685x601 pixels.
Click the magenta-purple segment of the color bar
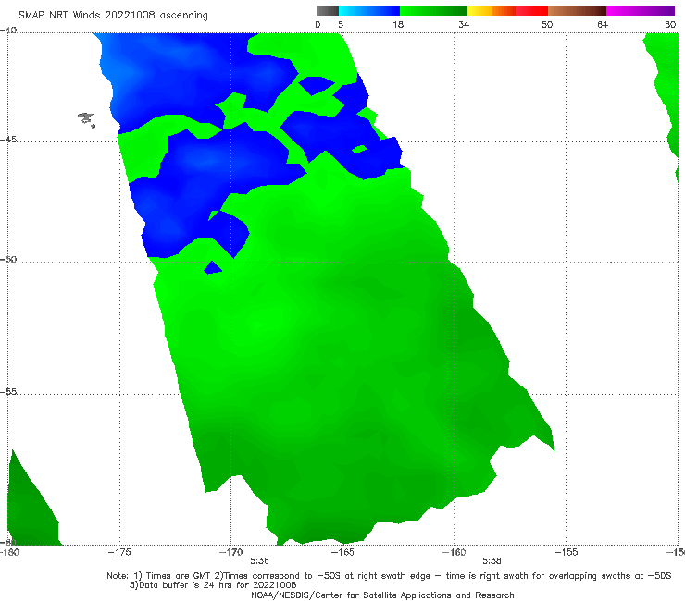pyautogui.click(x=641, y=11)
